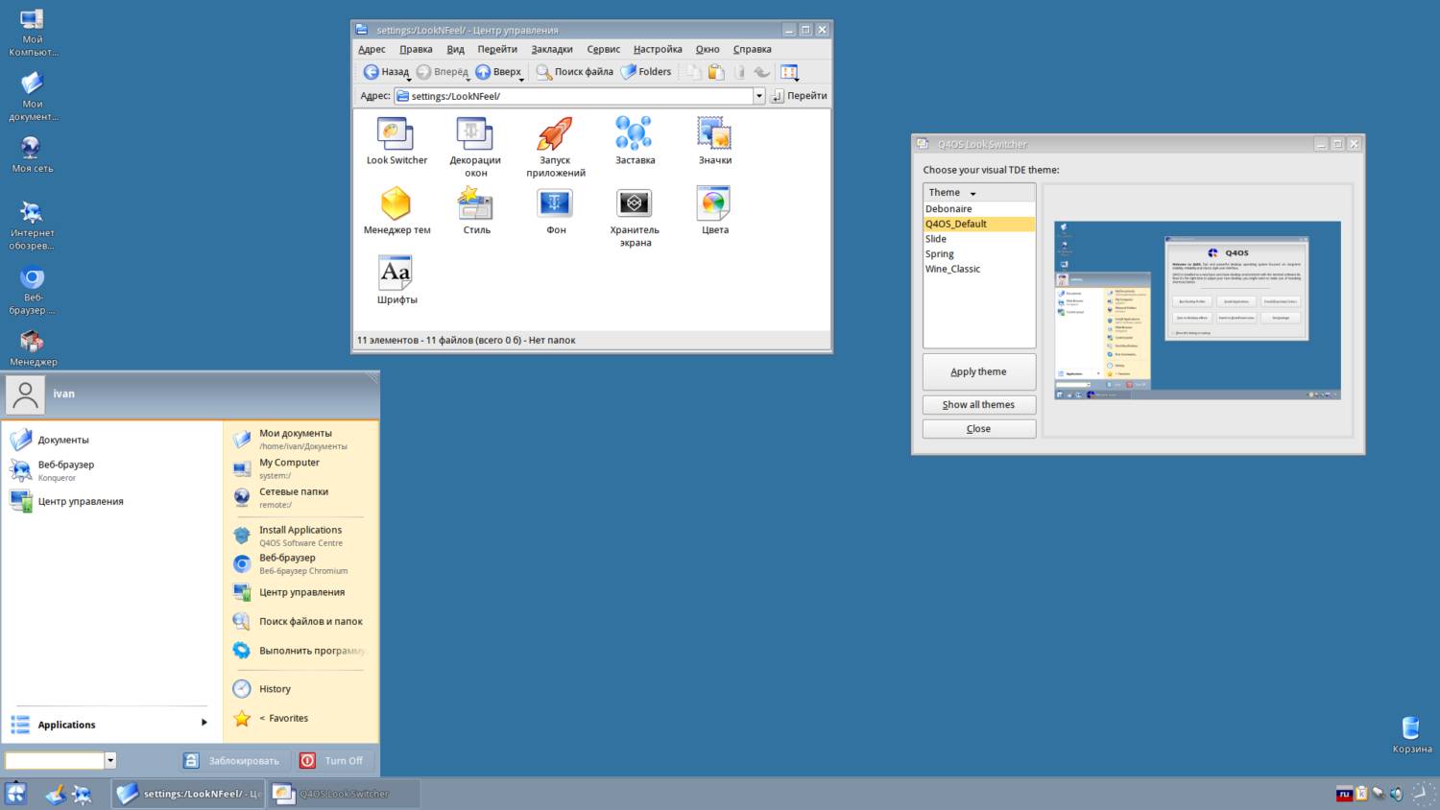Screen dimensions: 1440x810
Task: Click the Show all themes button
Action: tap(978, 405)
